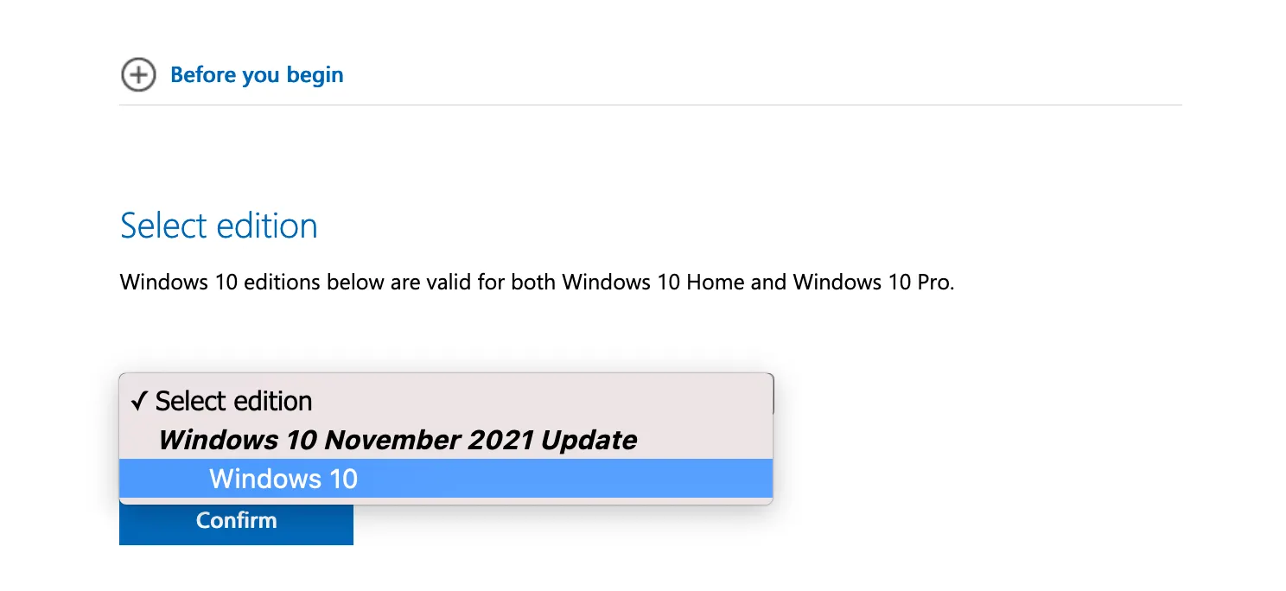The height and width of the screenshot is (591, 1286).
Task: Choose the checked "Select edition" placeholder option
Action: tap(233, 402)
